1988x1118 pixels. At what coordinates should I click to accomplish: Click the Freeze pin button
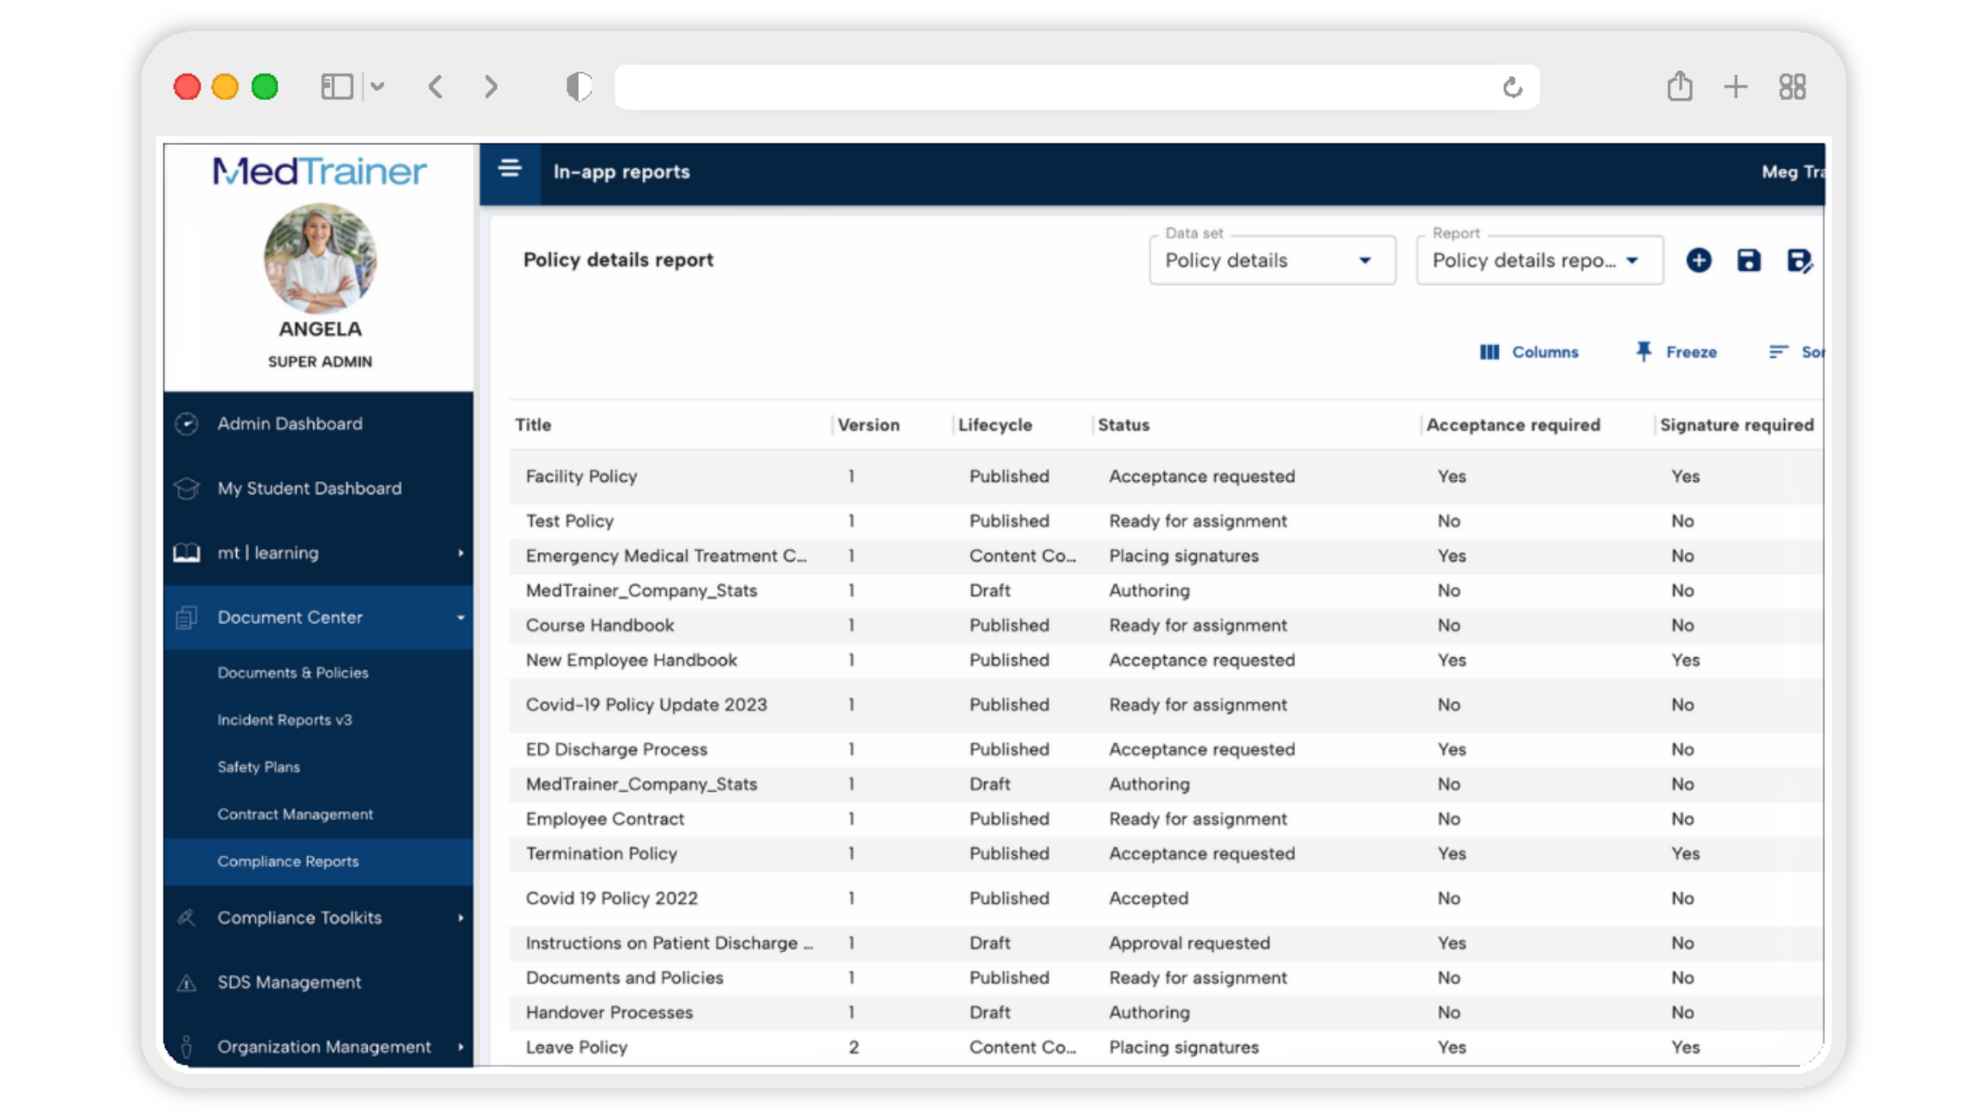point(1677,352)
